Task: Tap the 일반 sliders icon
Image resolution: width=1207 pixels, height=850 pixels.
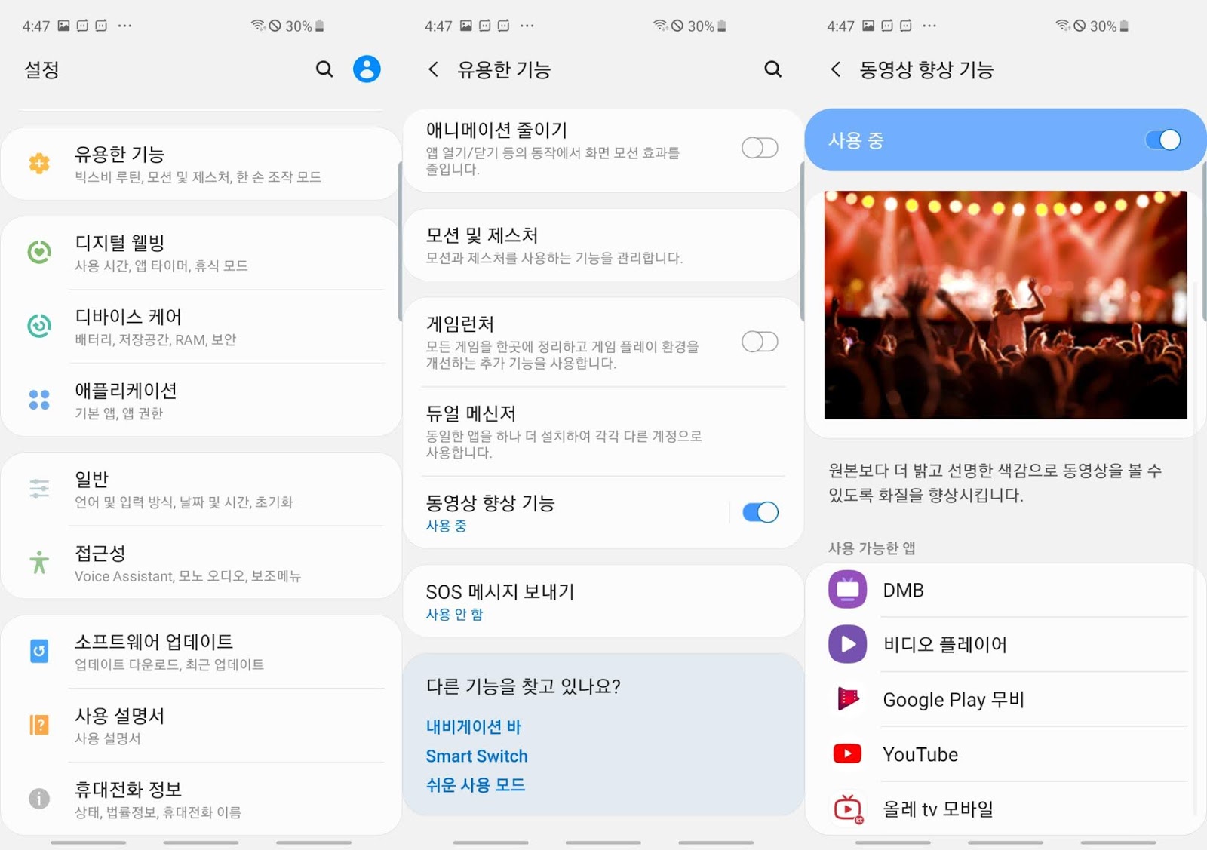Action: [x=39, y=488]
